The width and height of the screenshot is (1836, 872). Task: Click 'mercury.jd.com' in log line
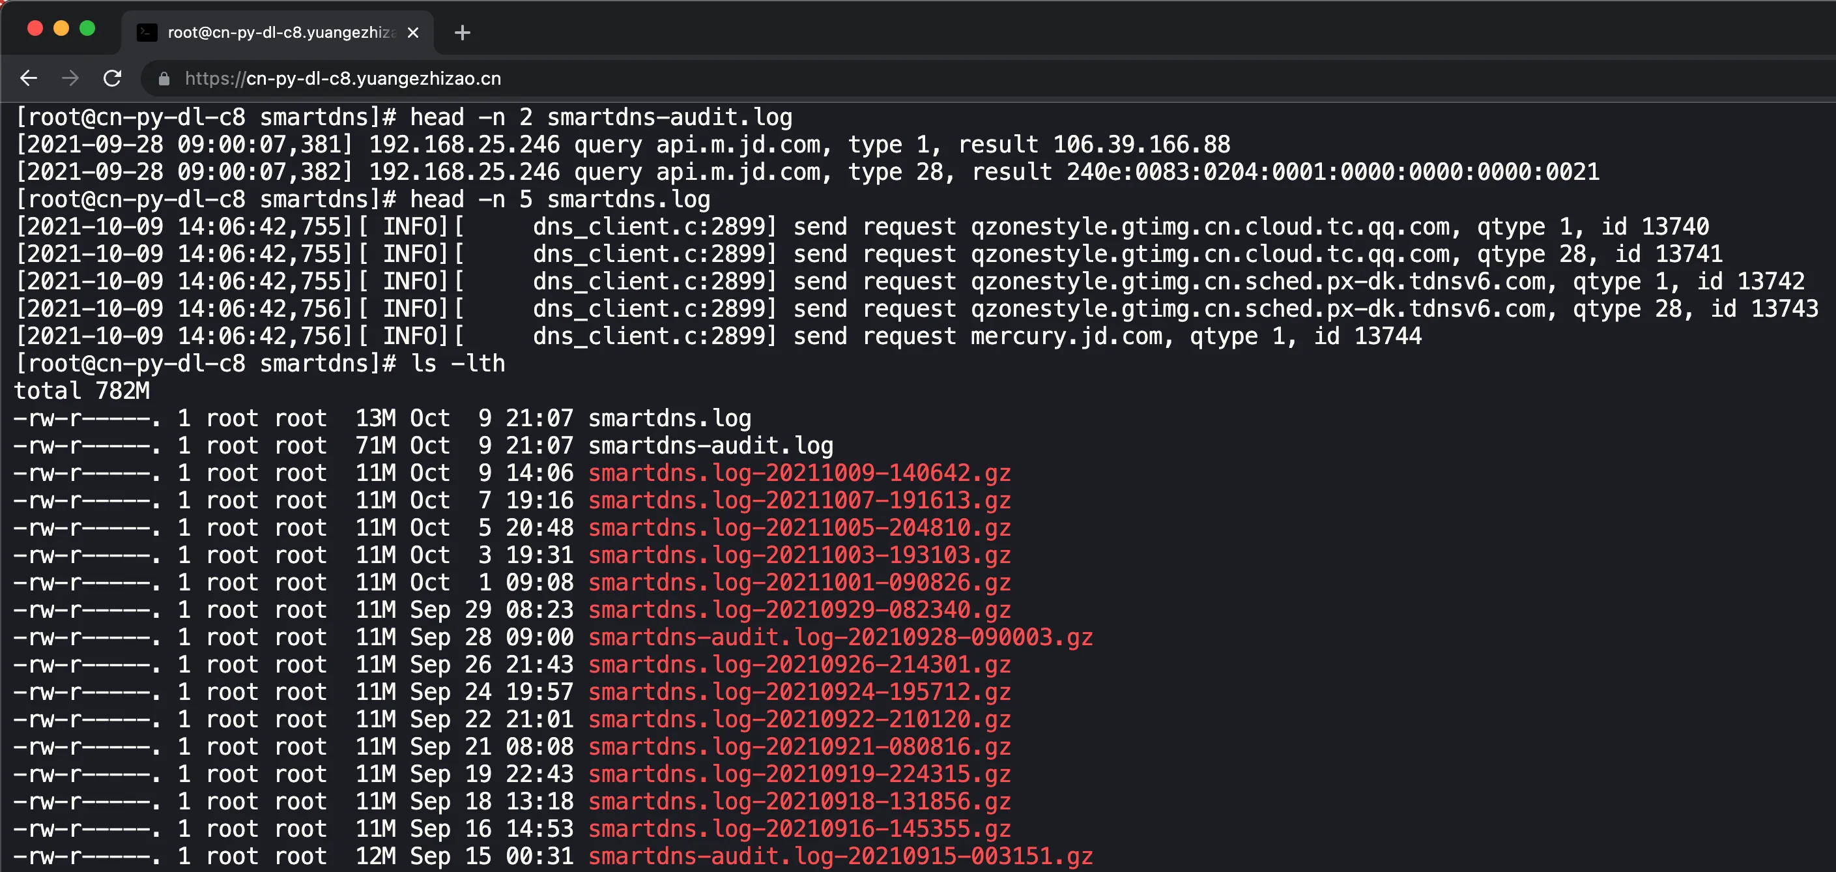coord(1067,336)
